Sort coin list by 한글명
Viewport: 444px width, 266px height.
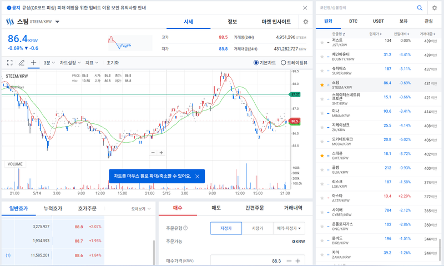[339, 34]
